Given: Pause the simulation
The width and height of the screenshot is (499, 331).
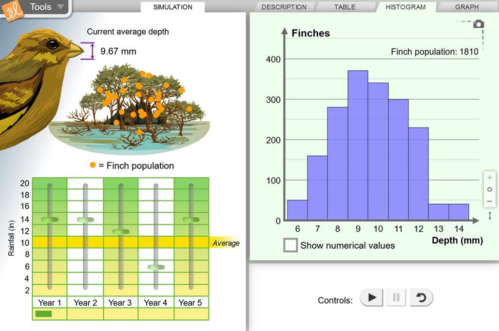Looking at the screenshot, I should point(396,297).
